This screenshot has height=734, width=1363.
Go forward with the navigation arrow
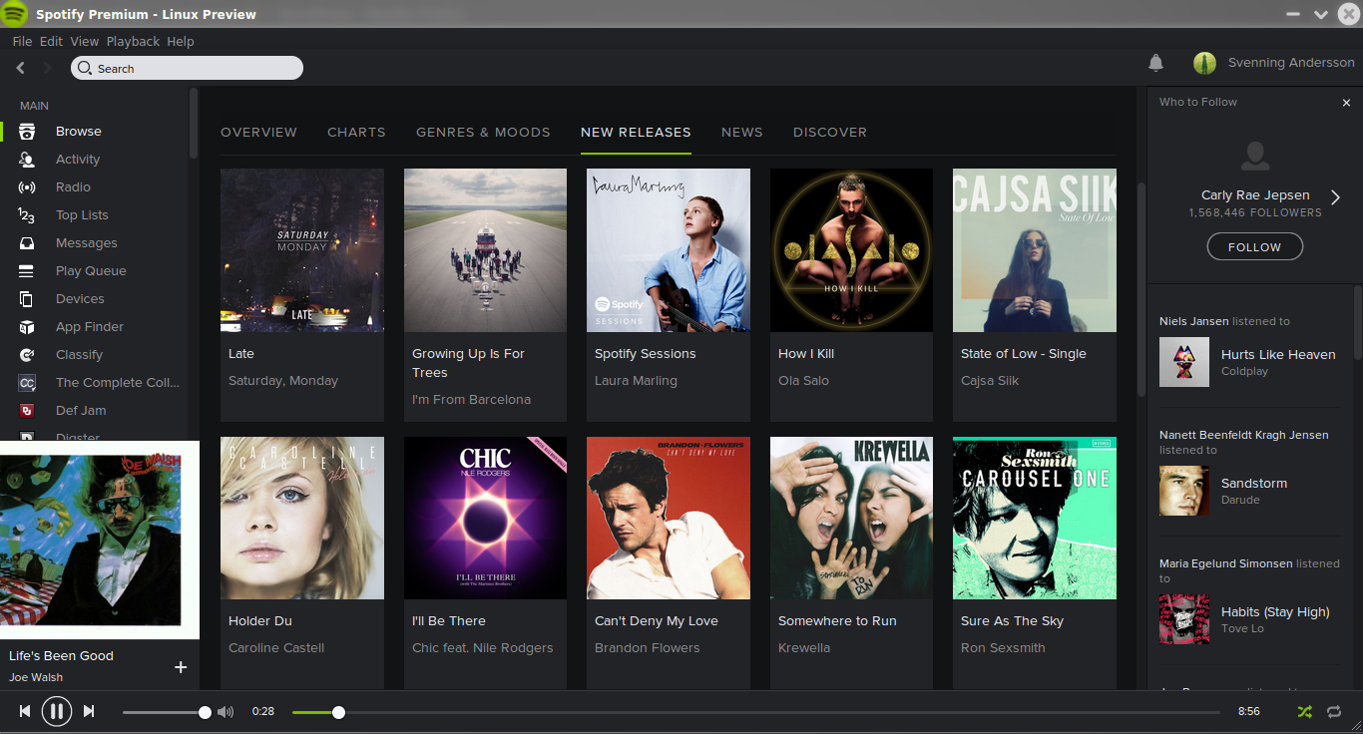tap(47, 68)
